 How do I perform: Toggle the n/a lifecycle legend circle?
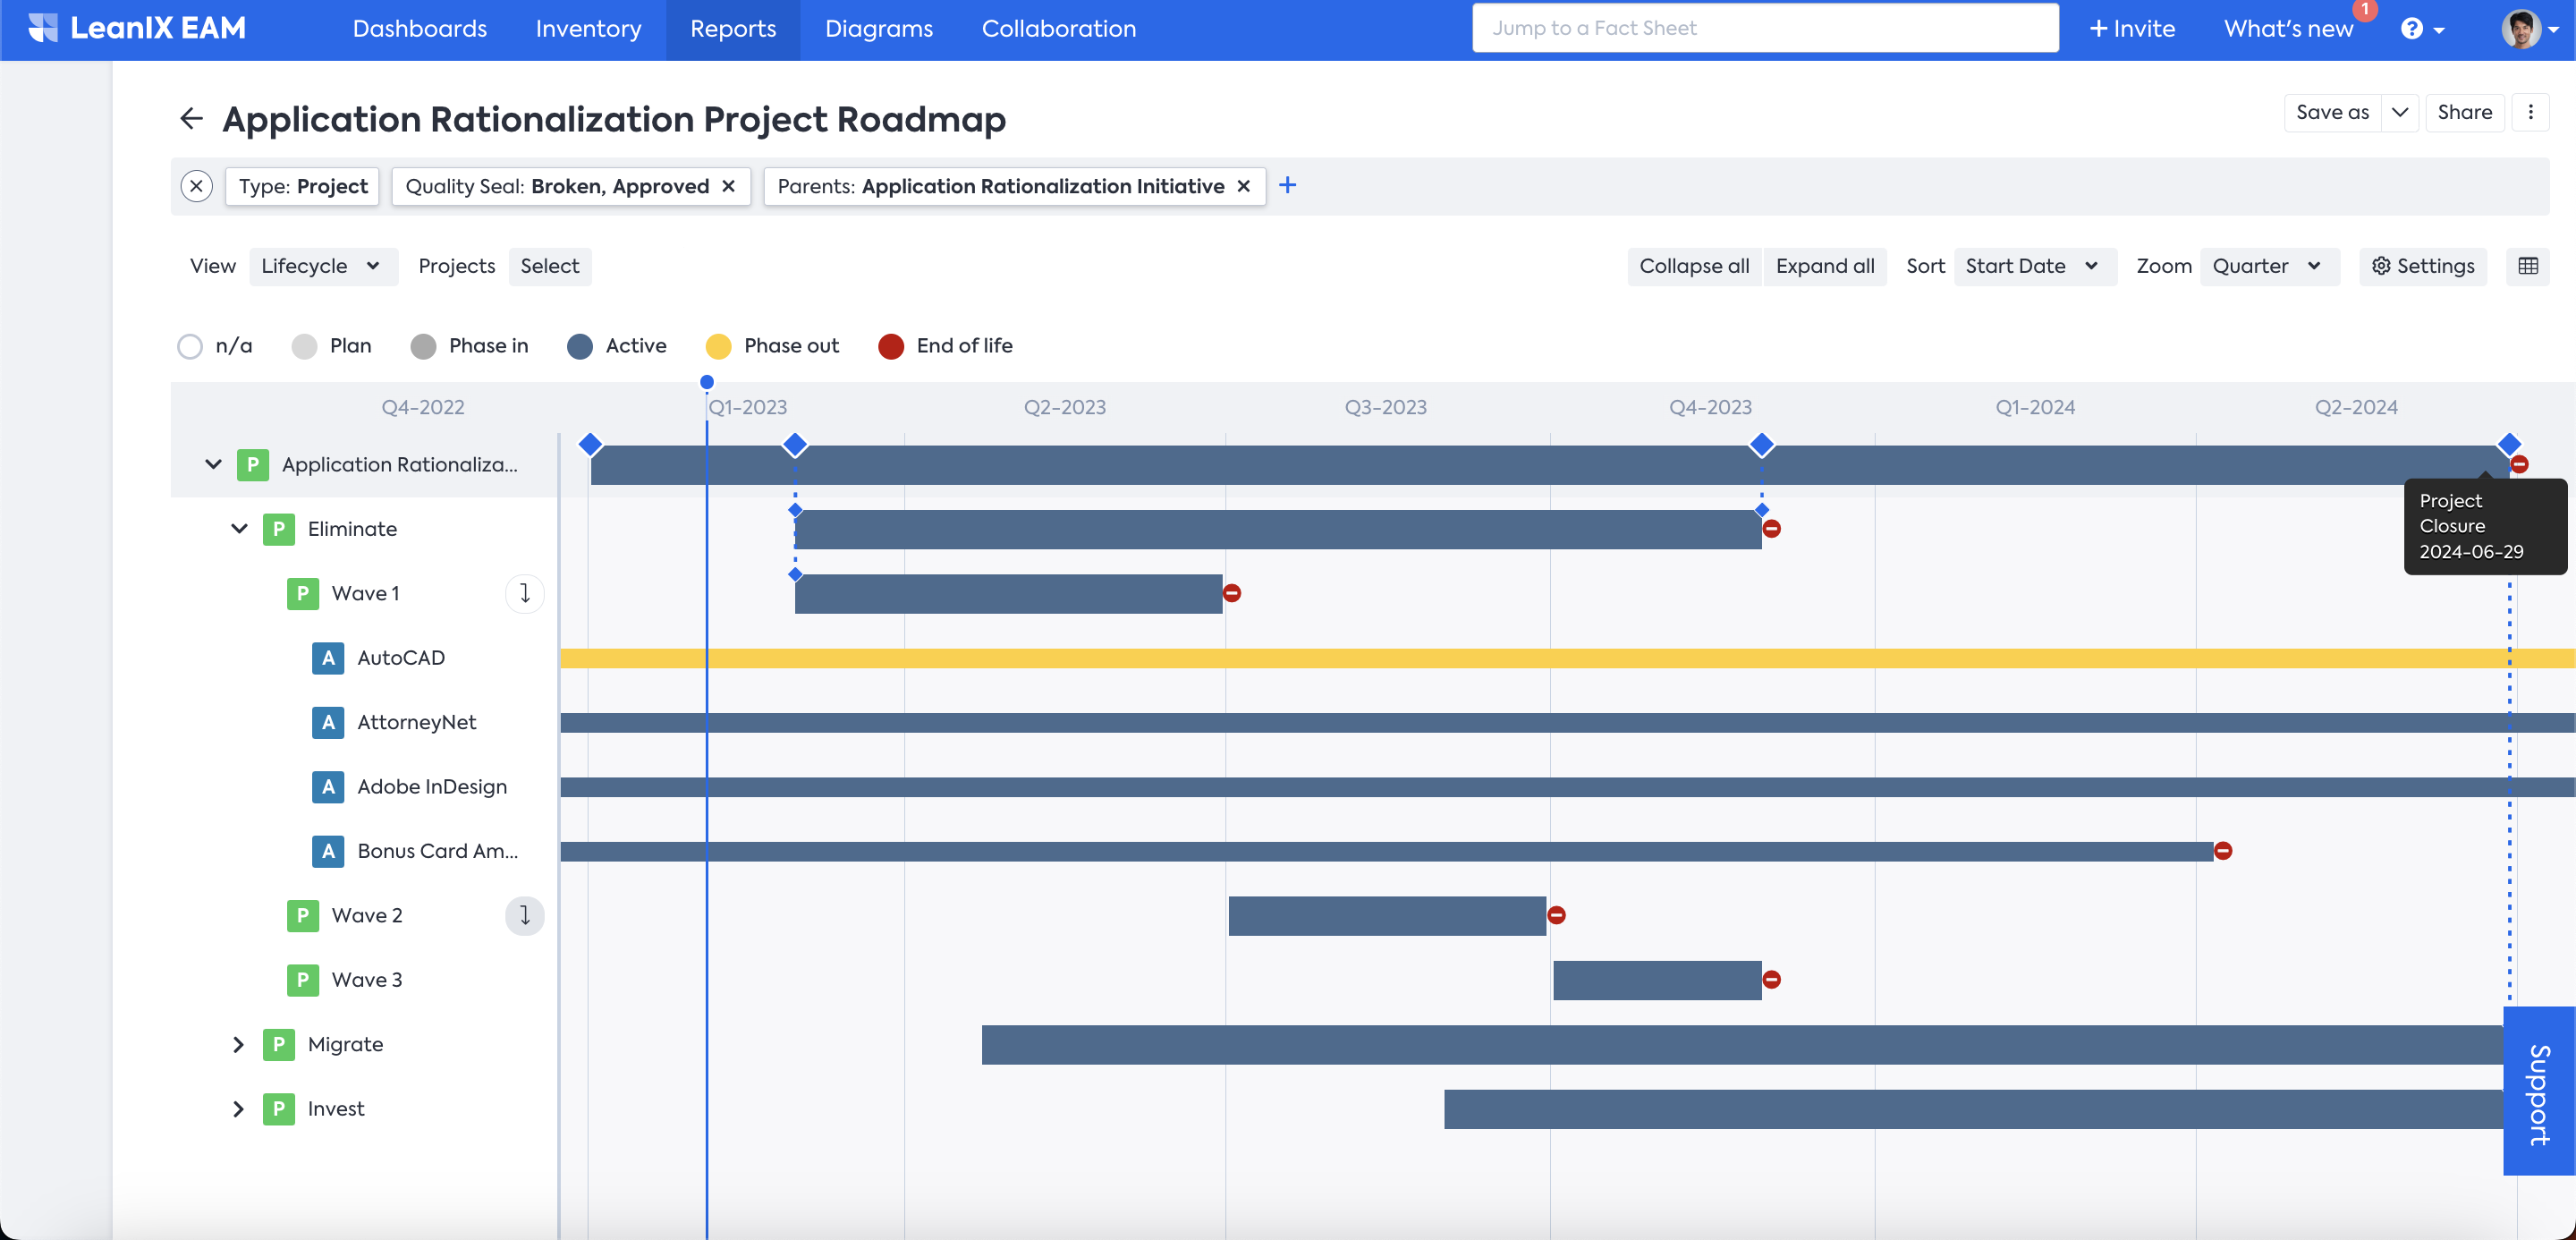(190, 346)
